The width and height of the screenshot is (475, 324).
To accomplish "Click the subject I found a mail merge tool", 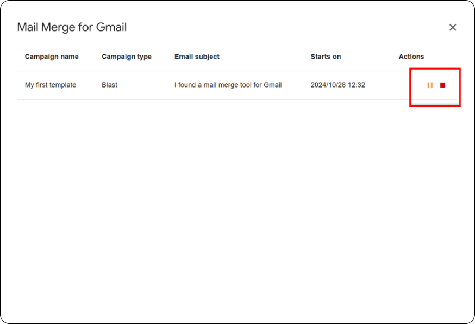I will [228, 85].
